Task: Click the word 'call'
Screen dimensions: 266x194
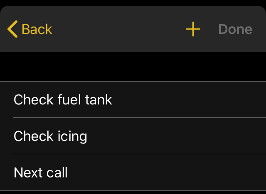Action: click(57, 172)
